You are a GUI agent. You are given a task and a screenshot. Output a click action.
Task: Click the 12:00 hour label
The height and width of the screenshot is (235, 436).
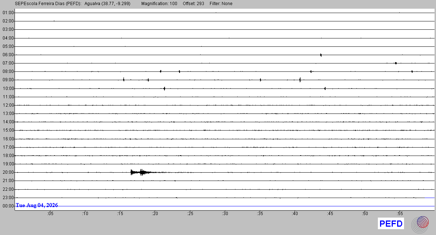[8, 105]
